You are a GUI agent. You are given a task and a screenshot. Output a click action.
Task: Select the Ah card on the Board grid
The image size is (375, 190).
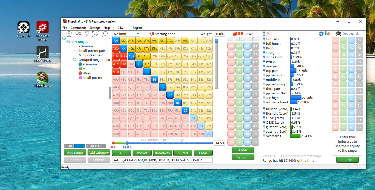(x=231, y=46)
